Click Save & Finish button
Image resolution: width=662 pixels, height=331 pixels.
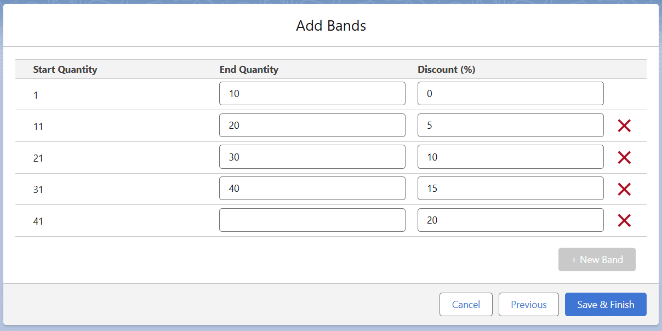[x=606, y=305]
